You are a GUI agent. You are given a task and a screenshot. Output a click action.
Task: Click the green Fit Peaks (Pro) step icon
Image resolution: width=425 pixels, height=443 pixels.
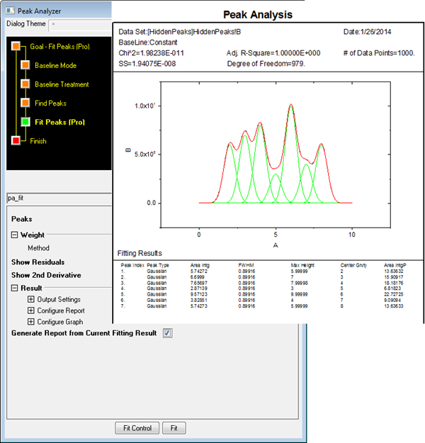tap(25, 122)
